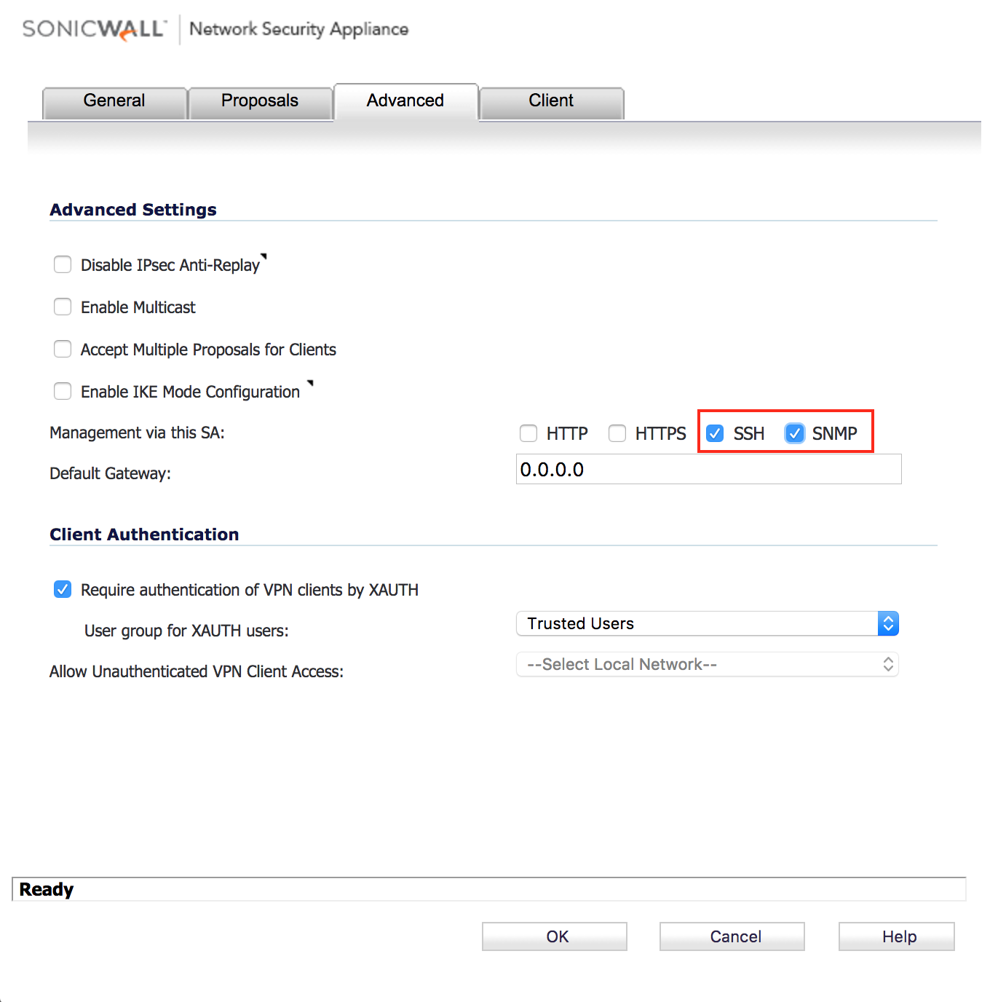The height and width of the screenshot is (1002, 1006).
Task: Select the Client tab
Action: [551, 101]
